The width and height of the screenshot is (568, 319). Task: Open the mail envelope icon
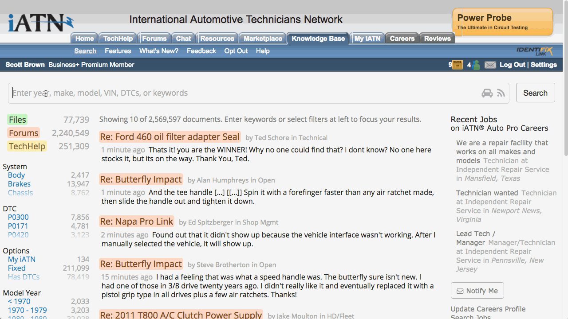coord(490,65)
